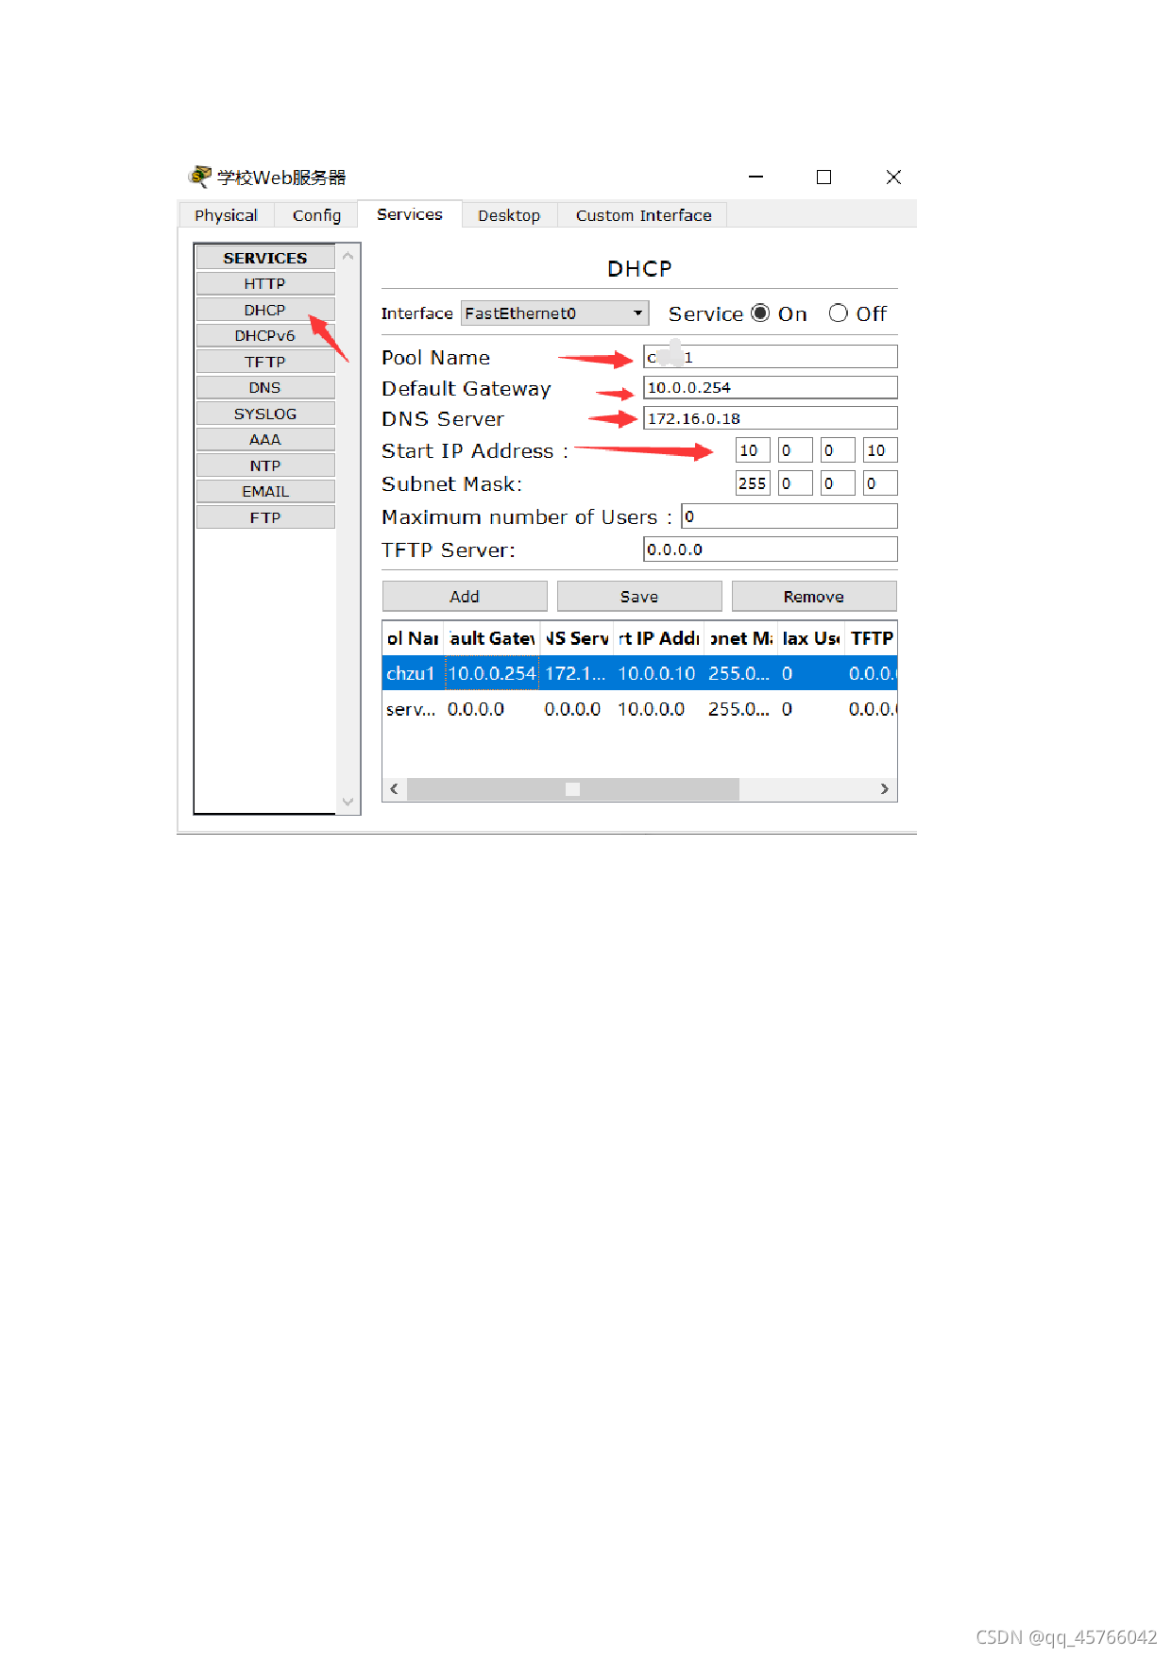Select the chzu1 pool row
1171x1657 pixels.
(x=639, y=673)
